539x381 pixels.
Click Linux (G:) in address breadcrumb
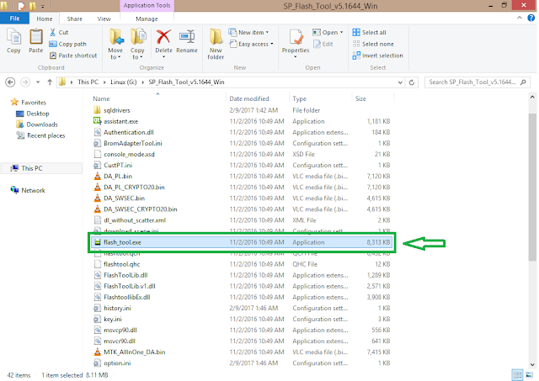pyautogui.click(x=124, y=82)
